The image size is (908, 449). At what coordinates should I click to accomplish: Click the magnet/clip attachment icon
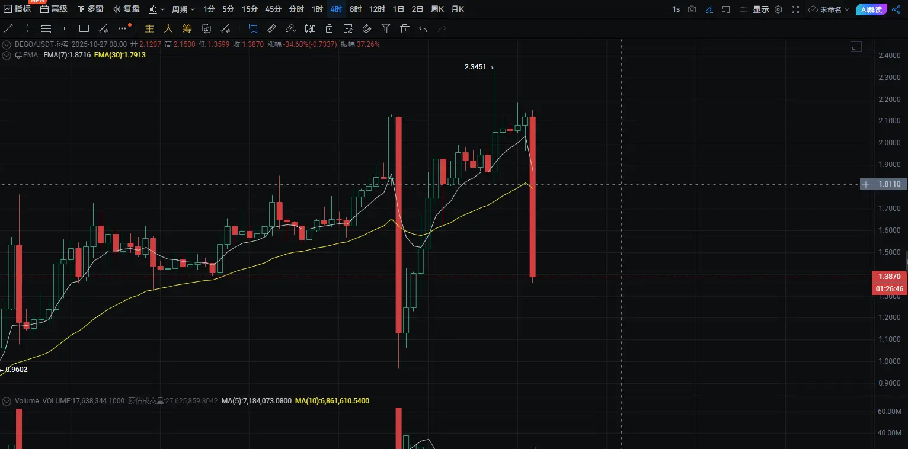pyautogui.click(x=367, y=28)
